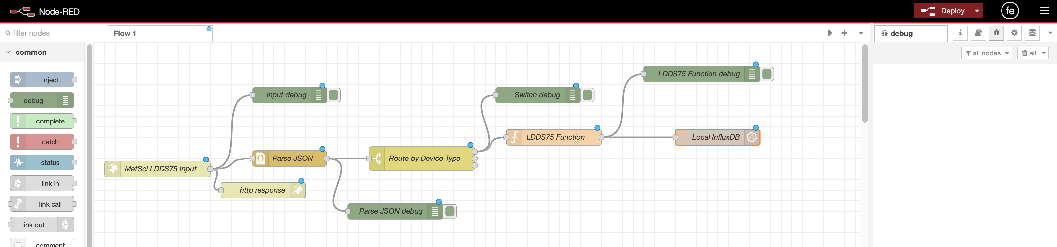Open the context data database icon
The height and width of the screenshot is (247, 1057).
coord(1032,33)
